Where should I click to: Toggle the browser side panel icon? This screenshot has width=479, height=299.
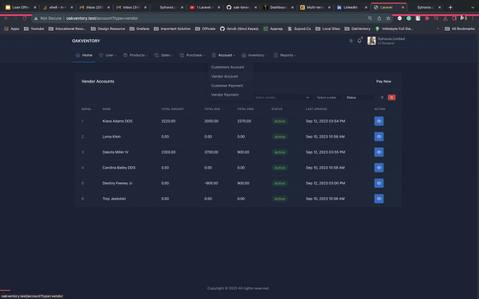click(x=454, y=19)
